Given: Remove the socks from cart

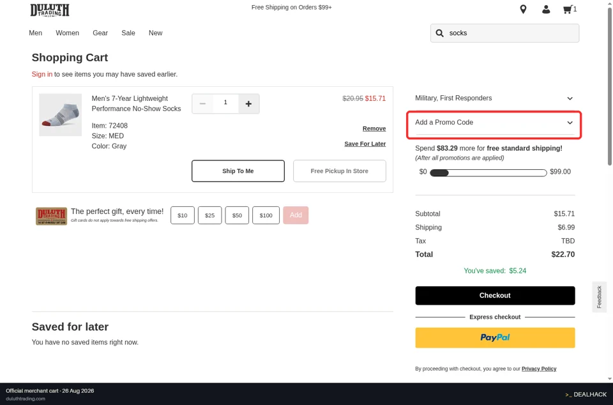Looking at the screenshot, I should [x=374, y=128].
